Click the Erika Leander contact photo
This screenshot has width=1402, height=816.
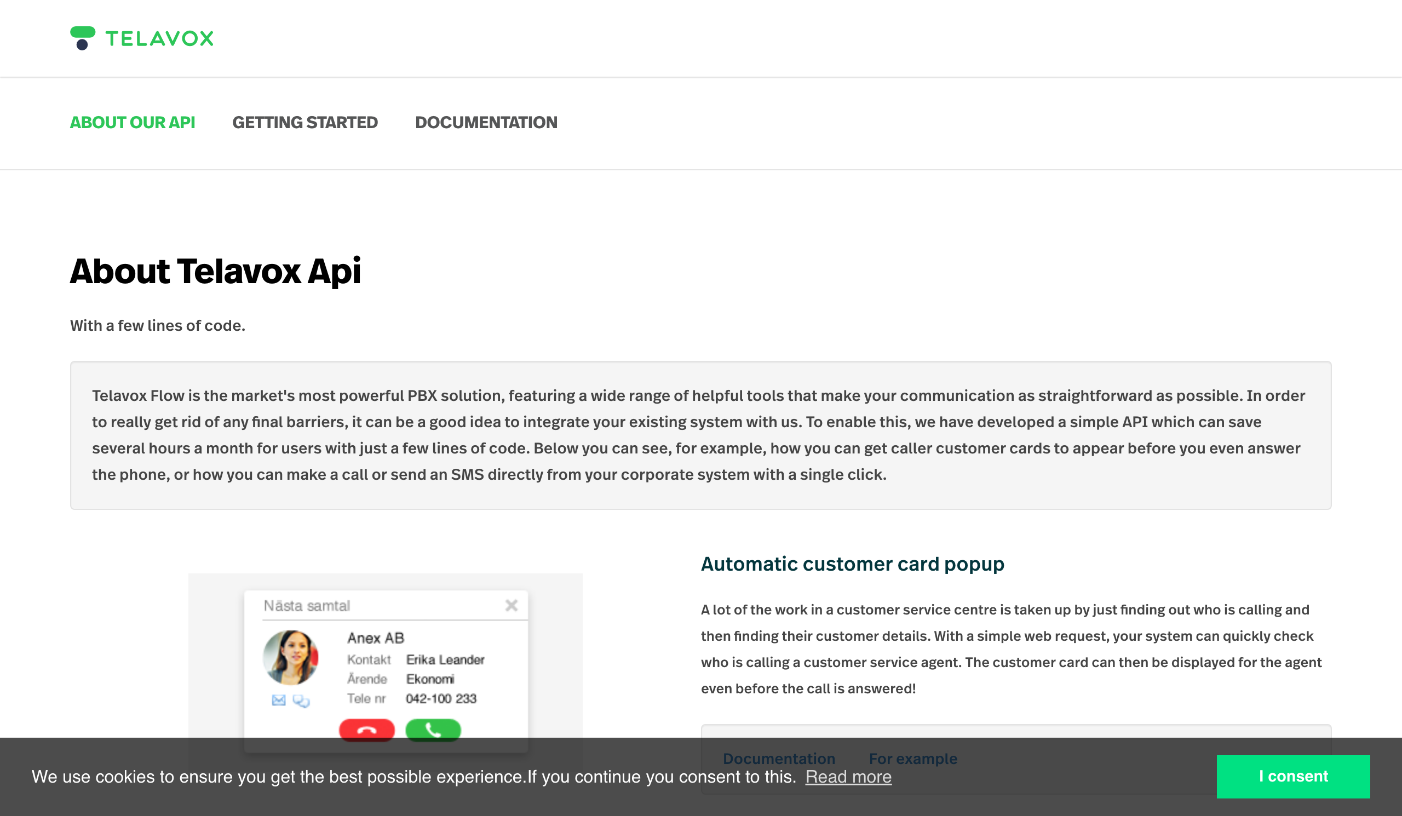pyautogui.click(x=290, y=658)
